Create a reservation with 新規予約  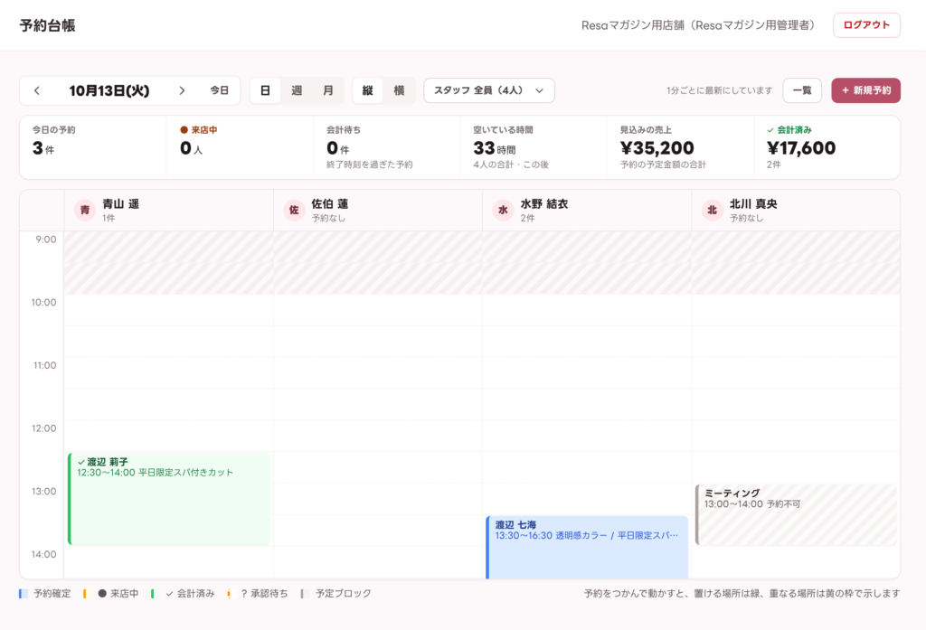865,90
